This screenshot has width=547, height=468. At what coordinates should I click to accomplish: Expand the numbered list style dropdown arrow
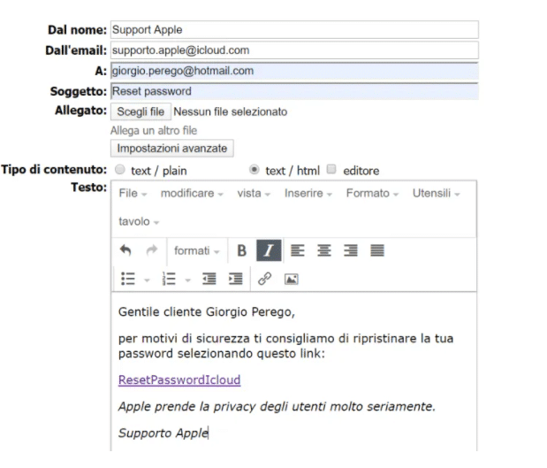pos(187,280)
